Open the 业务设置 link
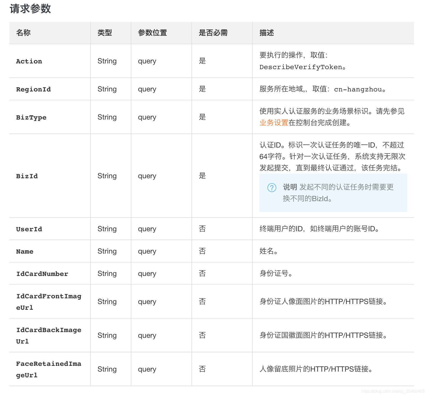This screenshot has width=427, height=396. 274,123
